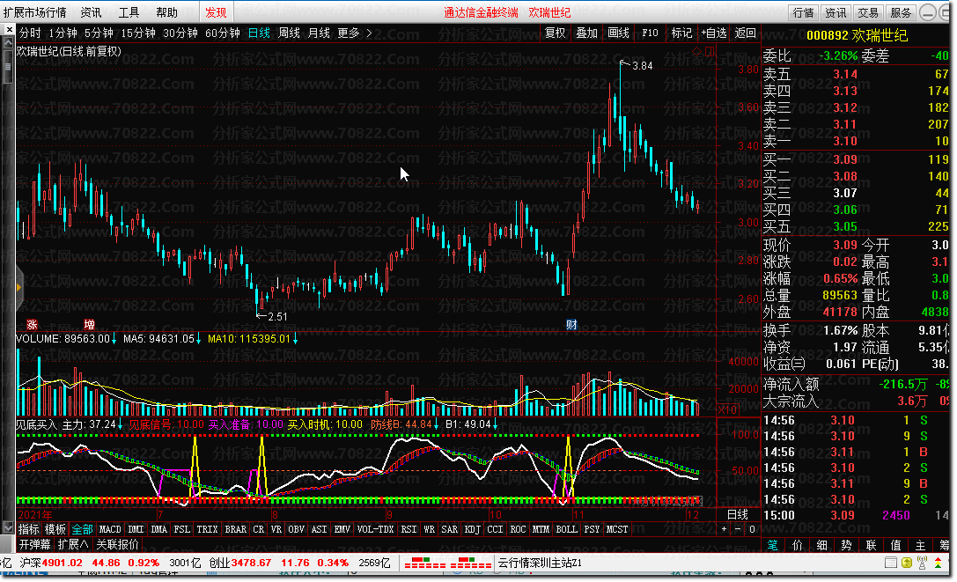This screenshot has height=582, width=957.
Task: Click the 财 marker on the K-line chart
Action: (x=571, y=324)
